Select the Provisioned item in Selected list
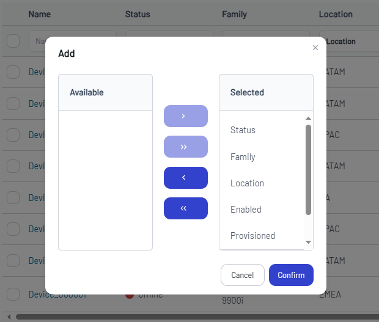 point(252,236)
